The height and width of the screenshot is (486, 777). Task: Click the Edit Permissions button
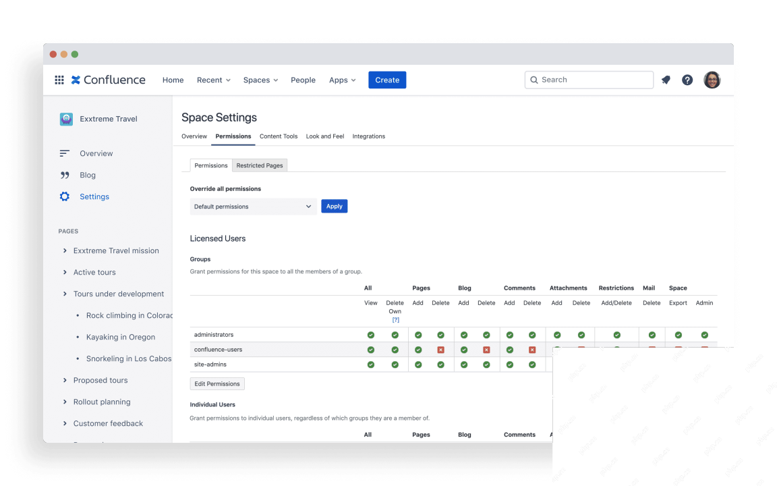pos(217,384)
